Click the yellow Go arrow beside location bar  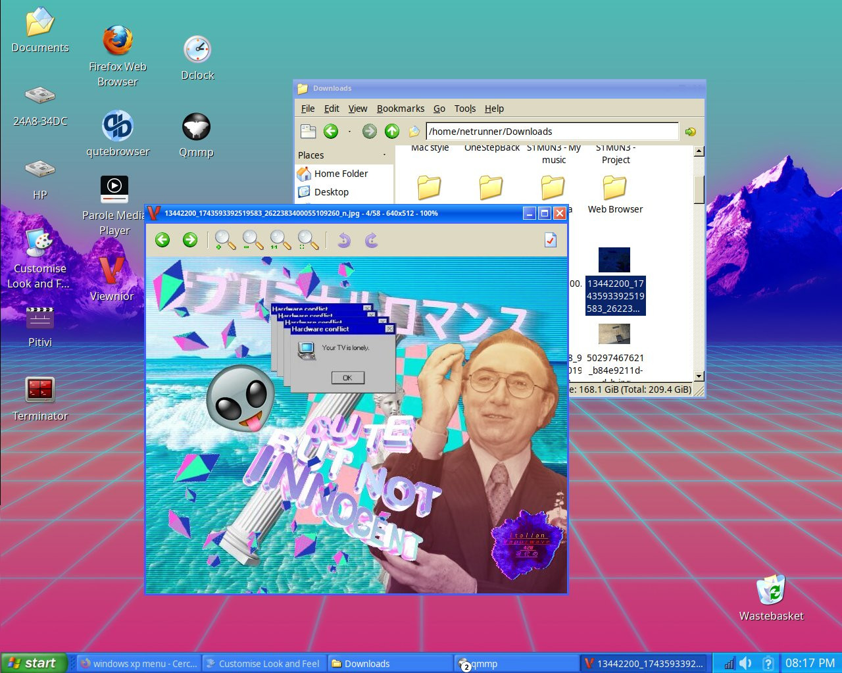(x=689, y=131)
